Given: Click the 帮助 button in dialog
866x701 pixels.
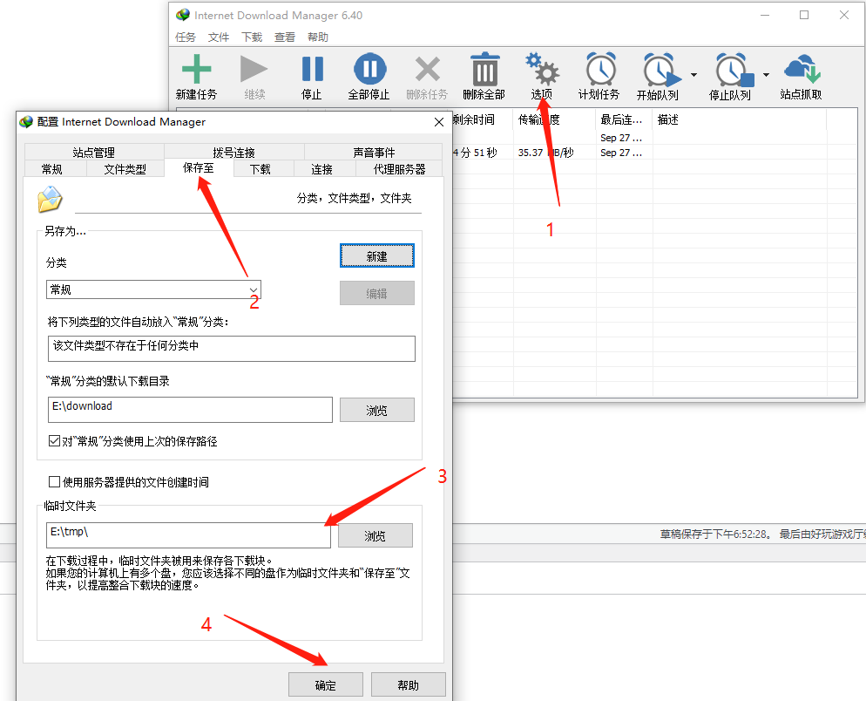Looking at the screenshot, I should point(408,685).
